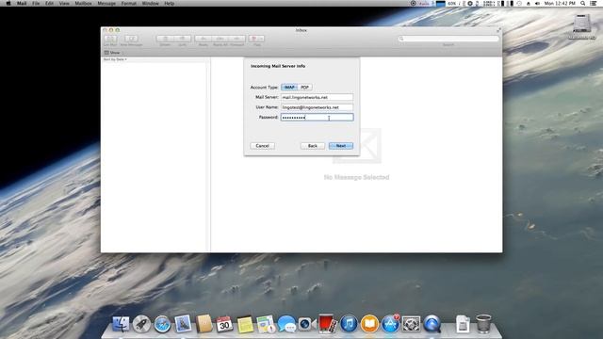Open the Sort by Date dropdown
This screenshot has width=603, height=339.
tap(115, 59)
